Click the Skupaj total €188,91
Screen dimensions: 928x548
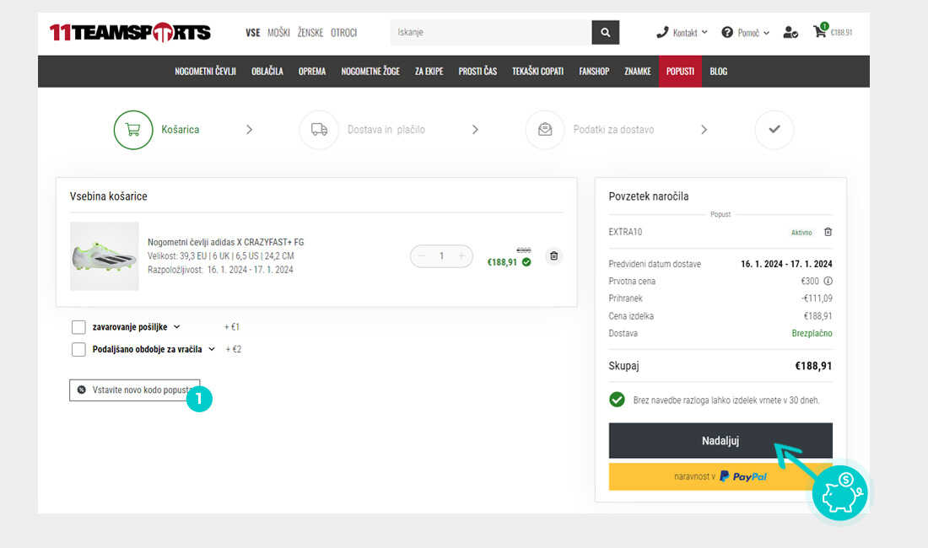(x=813, y=366)
